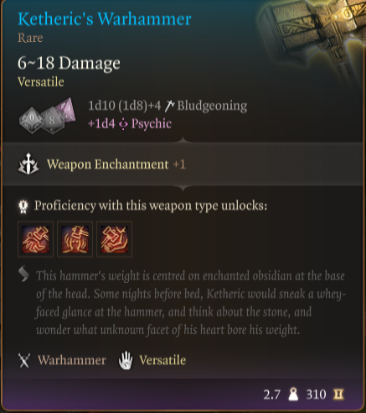Click the first weapon action skill icon

pyautogui.click(x=35, y=239)
